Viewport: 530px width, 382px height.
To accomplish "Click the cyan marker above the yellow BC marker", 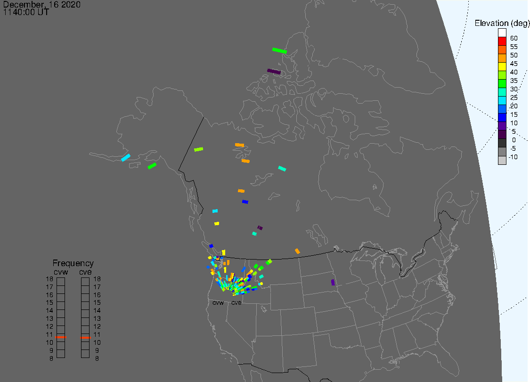I will tap(215, 211).
